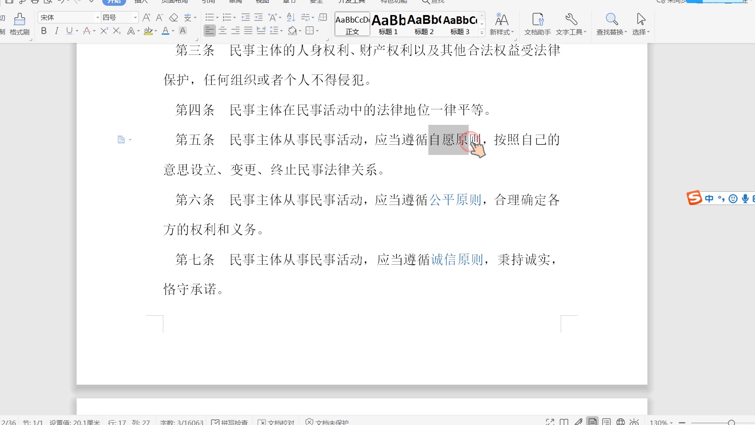This screenshot has width=755, height=425.
Task: Apply the font color button
Action: pos(165,31)
